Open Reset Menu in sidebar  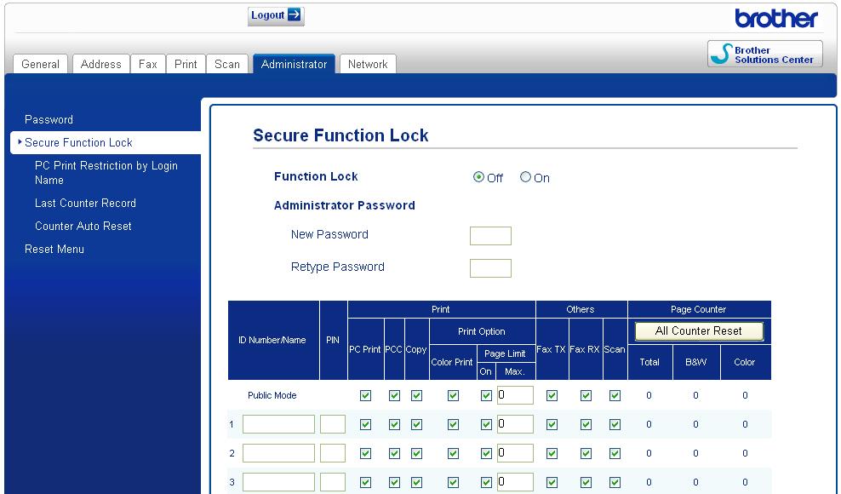pyautogui.click(x=54, y=250)
